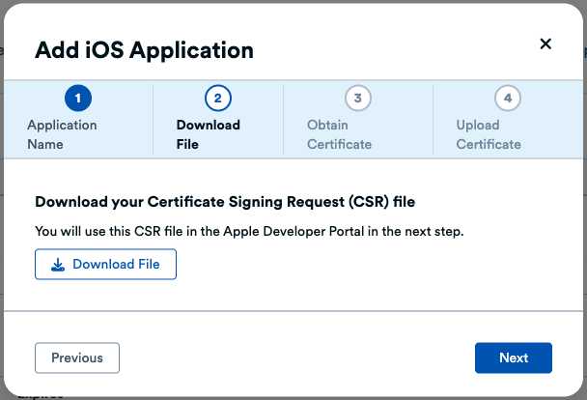This screenshot has width=587, height=400.
Task: Click the download arrow icon in button
Action: tap(58, 265)
